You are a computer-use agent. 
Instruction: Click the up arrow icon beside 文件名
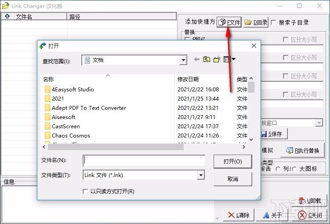(x=7, y=16)
